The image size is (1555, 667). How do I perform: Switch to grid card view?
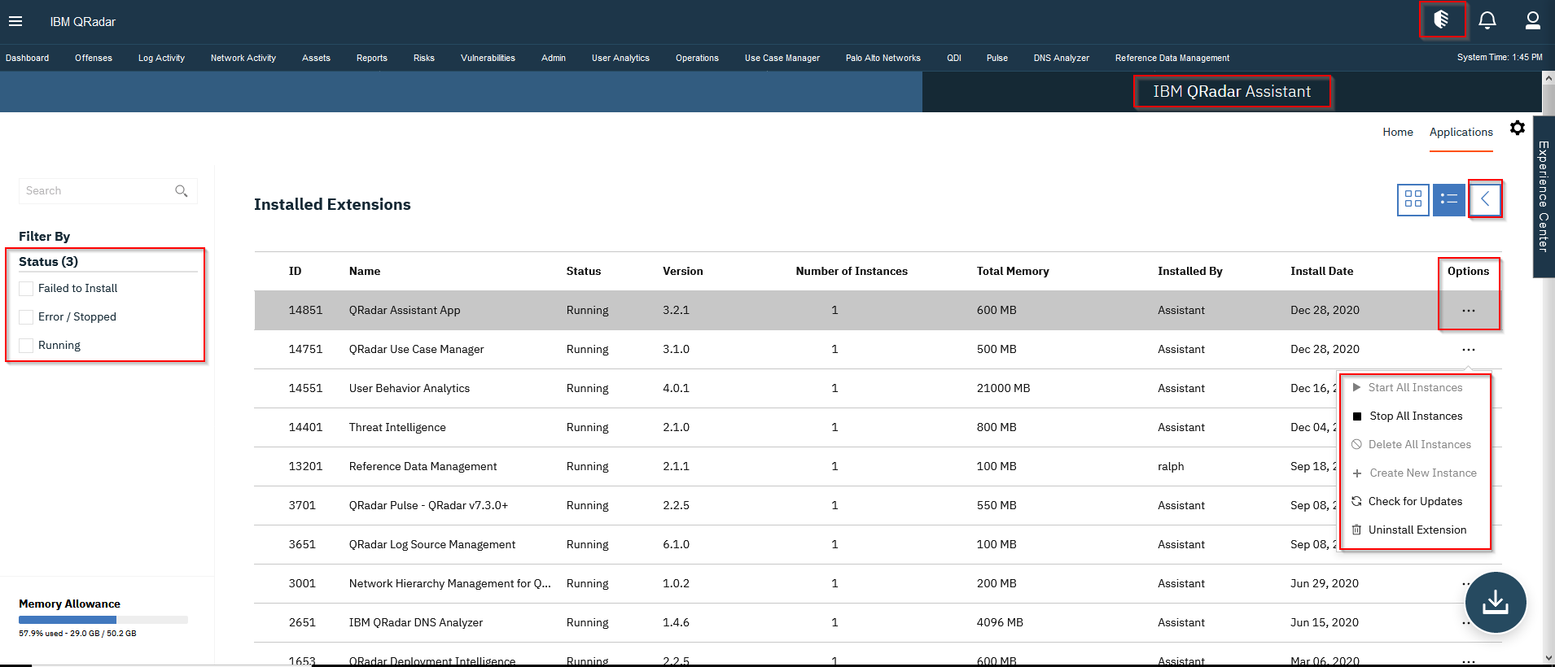(1413, 199)
